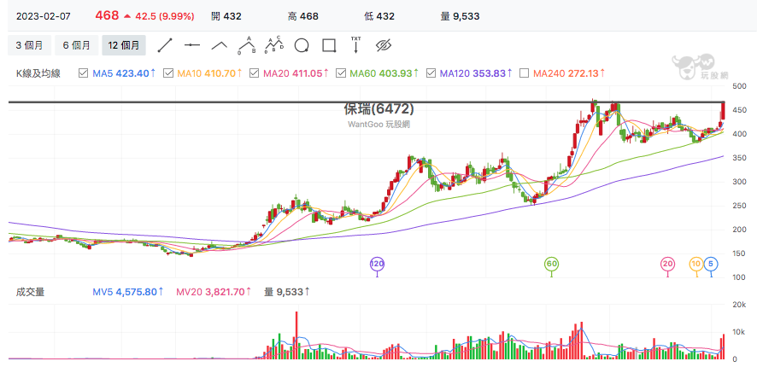Click the tallest red volume bar
Image resolution: width=757 pixels, height=367 pixels.
296,335
